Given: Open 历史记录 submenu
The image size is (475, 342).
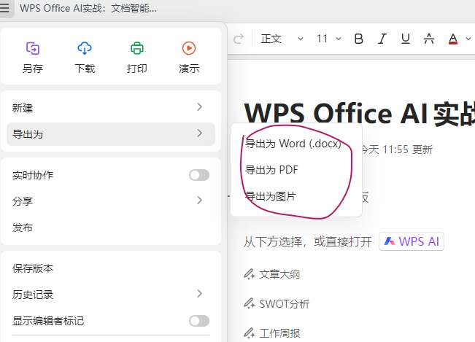Looking at the screenshot, I should [111, 294].
